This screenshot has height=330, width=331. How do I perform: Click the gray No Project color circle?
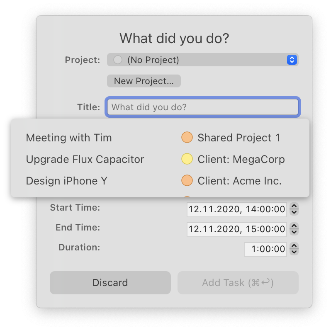[x=118, y=60]
